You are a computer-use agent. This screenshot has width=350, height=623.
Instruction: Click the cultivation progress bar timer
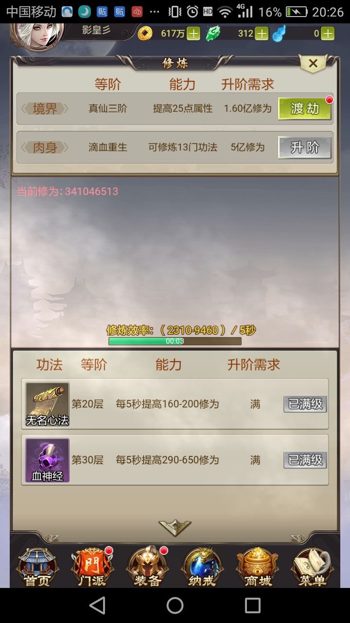tap(175, 341)
